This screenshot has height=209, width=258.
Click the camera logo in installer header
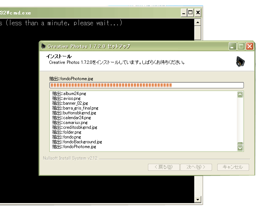click(x=240, y=62)
